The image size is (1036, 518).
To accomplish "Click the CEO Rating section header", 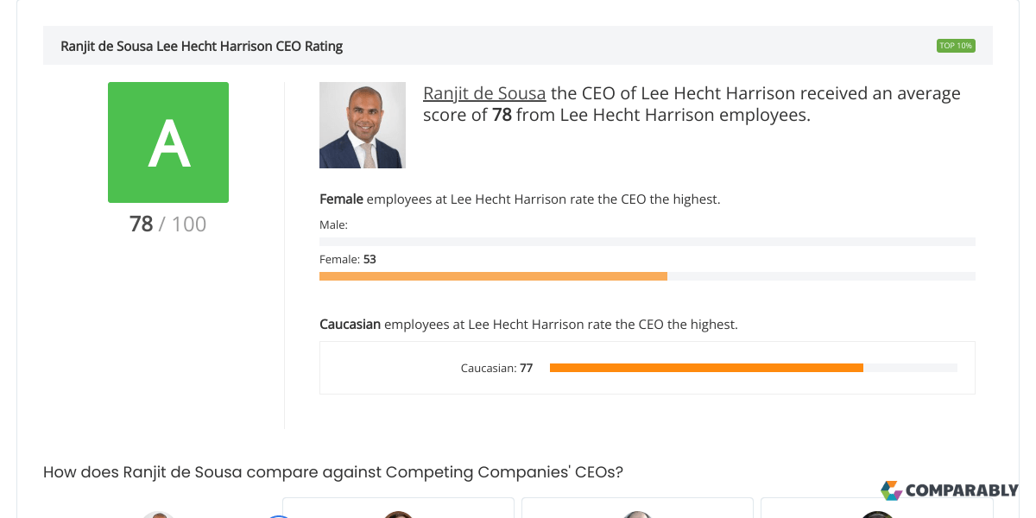I will pos(518,46).
